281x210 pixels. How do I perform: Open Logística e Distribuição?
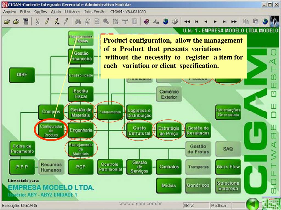pyautogui.click(x=139, y=112)
